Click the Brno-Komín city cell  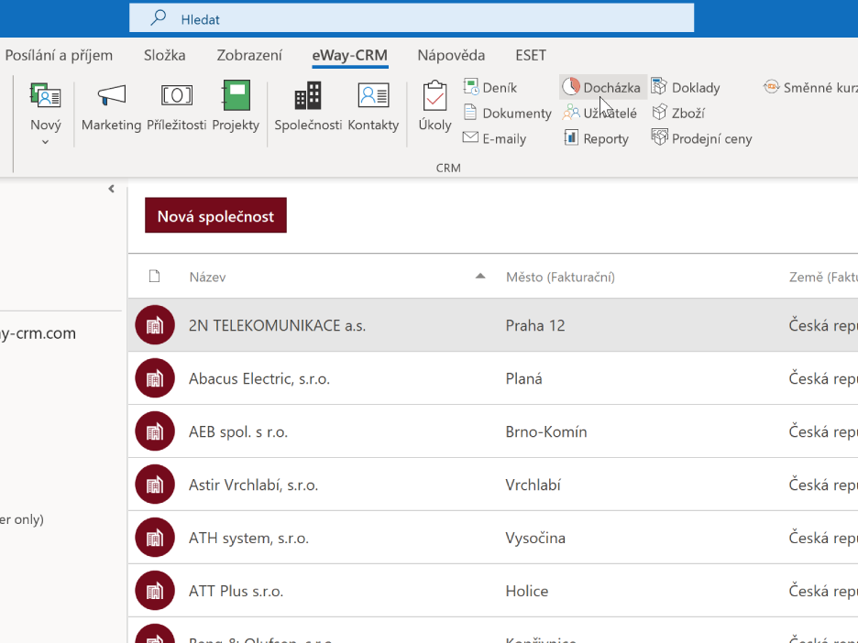point(546,432)
